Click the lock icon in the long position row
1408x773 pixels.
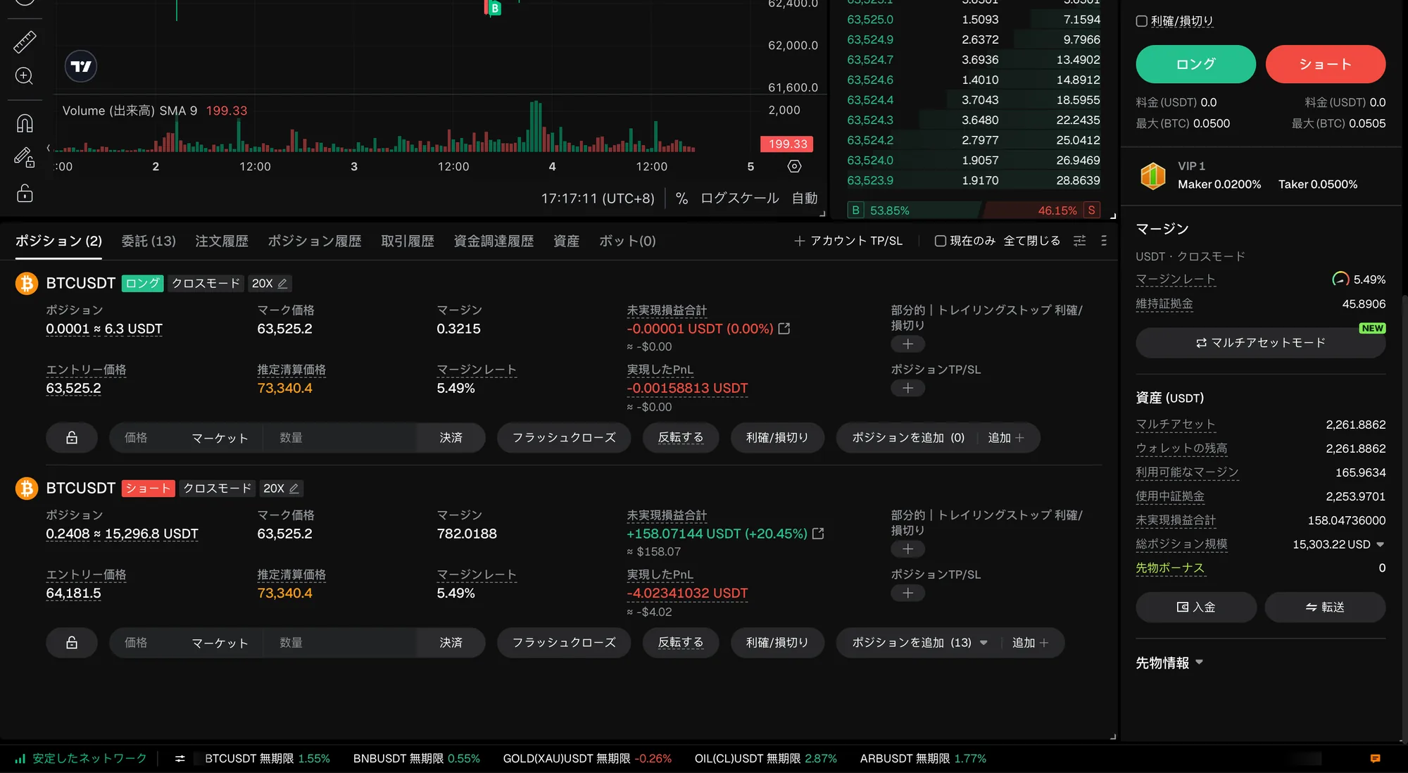point(72,438)
